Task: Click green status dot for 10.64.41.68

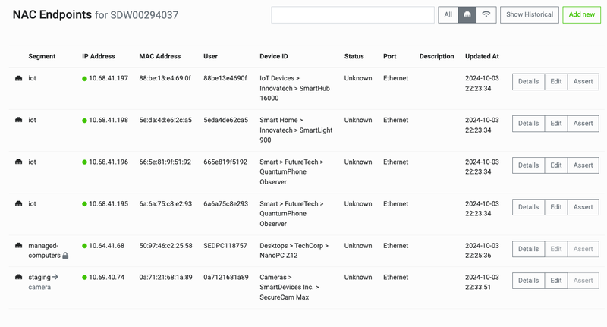Action: click(x=85, y=246)
